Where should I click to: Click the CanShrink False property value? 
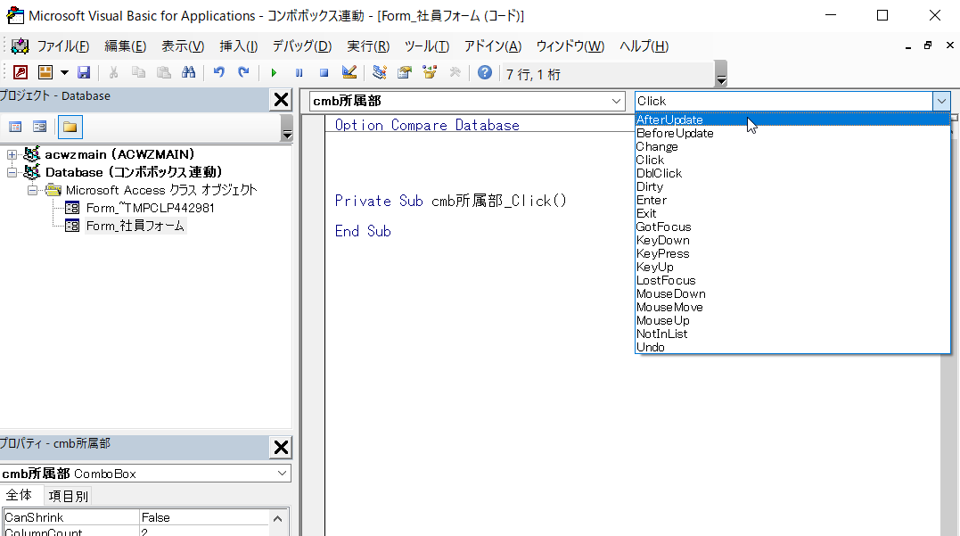(202, 517)
